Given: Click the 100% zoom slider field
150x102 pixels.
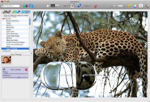Looking at the screenshot, I should (118, 6).
